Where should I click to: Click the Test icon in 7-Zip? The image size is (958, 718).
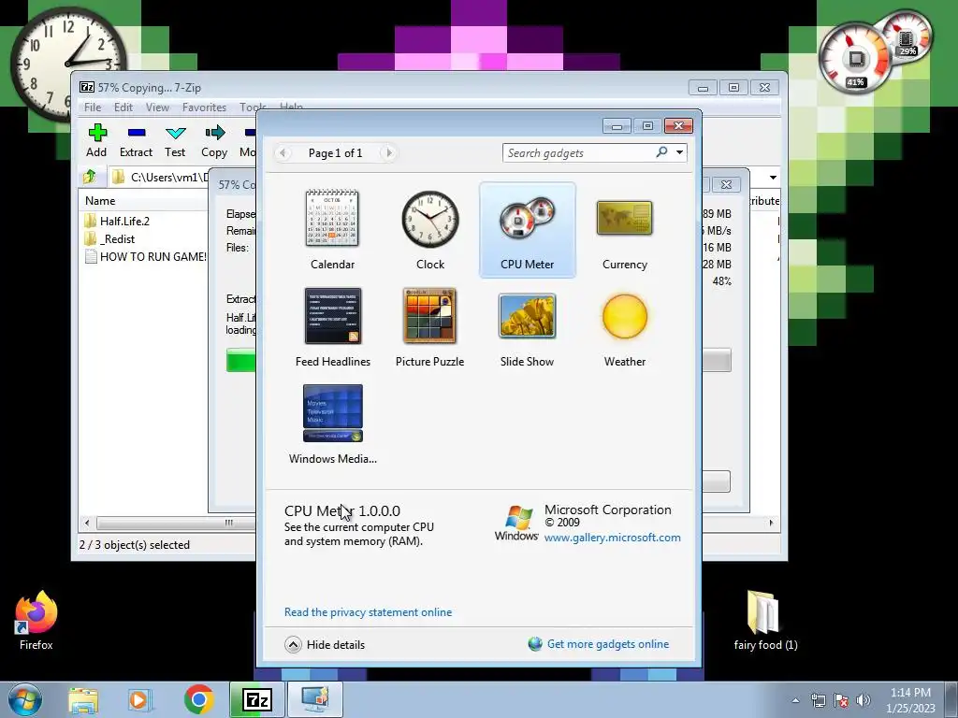point(175,140)
